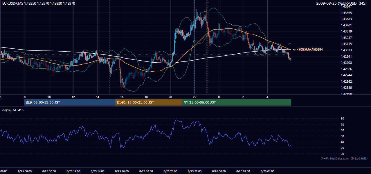Click price axis label 1.42498
Screen dimensions: 371x174
pyautogui.click(x=346, y=94)
